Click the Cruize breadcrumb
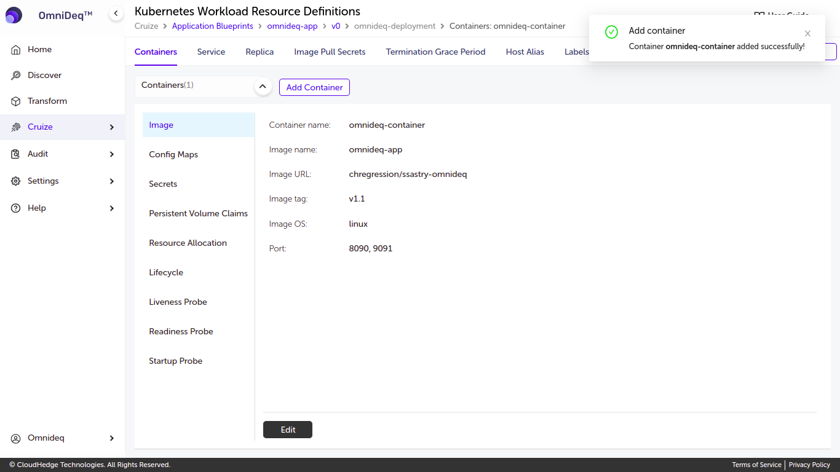This screenshot has height=472, width=840. click(146, 26)
